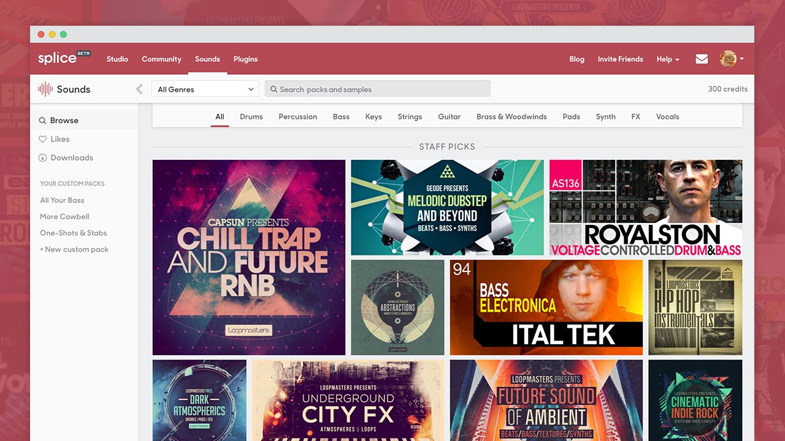
Task: Select the All category tab
Action: [220, 116]
